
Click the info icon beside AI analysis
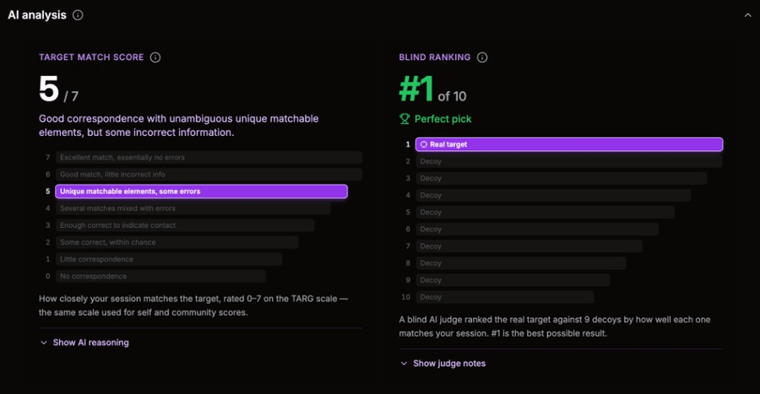[x=78, y=15]
